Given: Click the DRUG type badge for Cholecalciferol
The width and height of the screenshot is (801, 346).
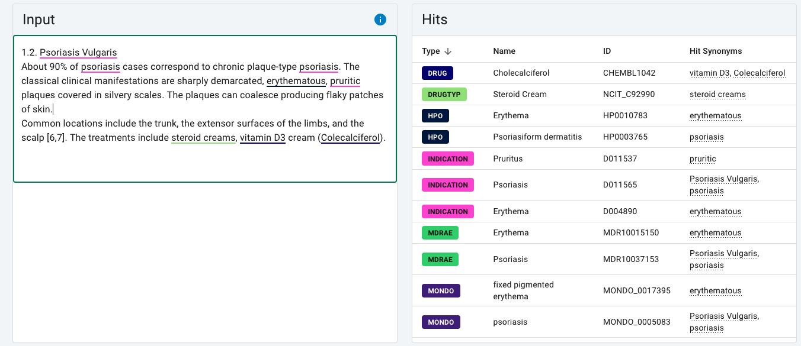Looking at the screenshot, I should point(437,73).
